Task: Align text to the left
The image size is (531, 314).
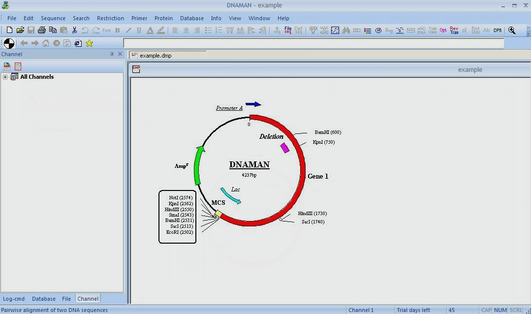Action: coord(175,30)
